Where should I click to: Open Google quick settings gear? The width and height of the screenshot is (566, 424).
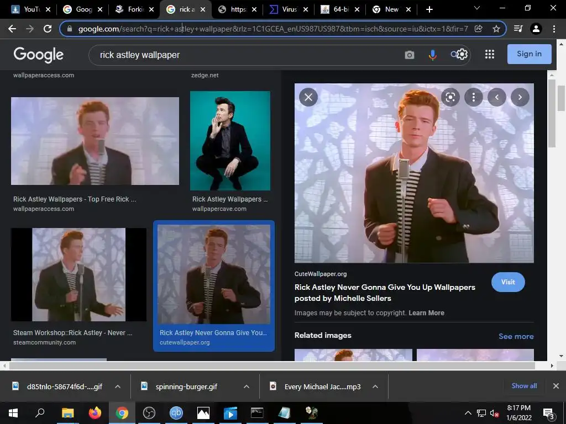coord(462,54)
